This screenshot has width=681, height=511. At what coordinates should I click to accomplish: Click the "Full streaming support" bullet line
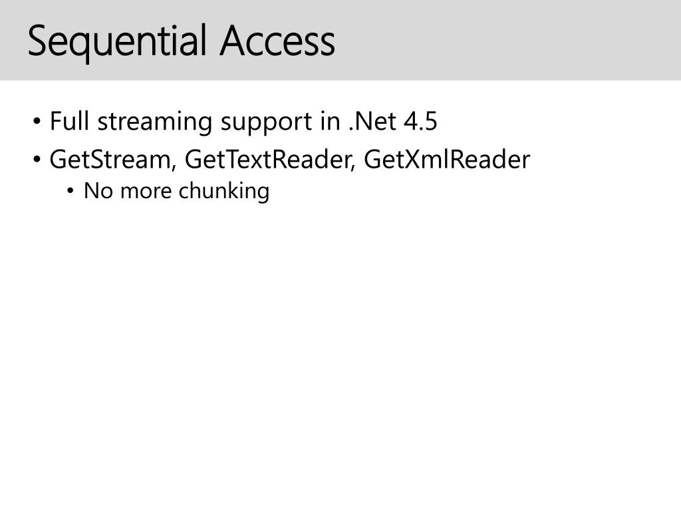(243, 122)
